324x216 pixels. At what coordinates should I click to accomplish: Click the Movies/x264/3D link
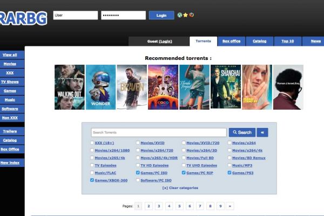201,151
